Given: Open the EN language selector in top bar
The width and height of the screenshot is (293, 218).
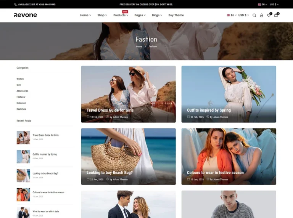Looking at the screenshot, I should coord(262,5).
